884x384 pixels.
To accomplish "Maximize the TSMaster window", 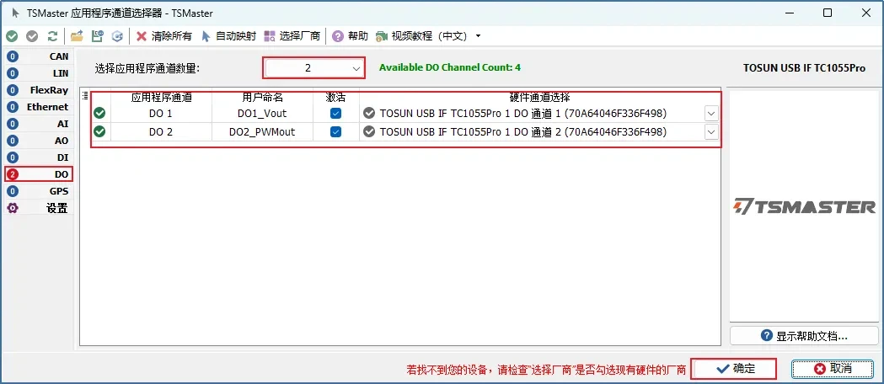I will click(x=827, y=13).
